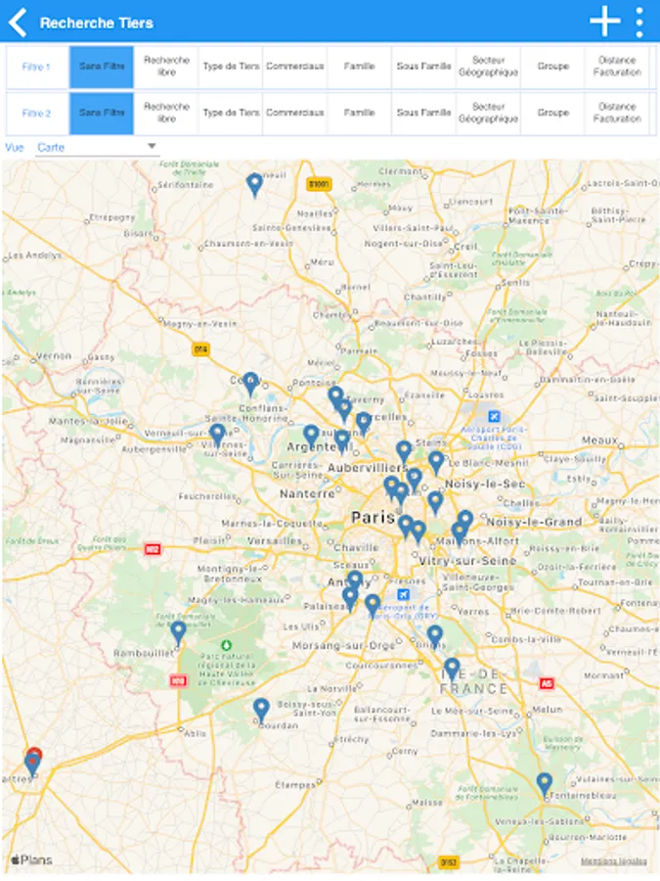Tap the Mantes-la-Jolie map label

[89, 421]
